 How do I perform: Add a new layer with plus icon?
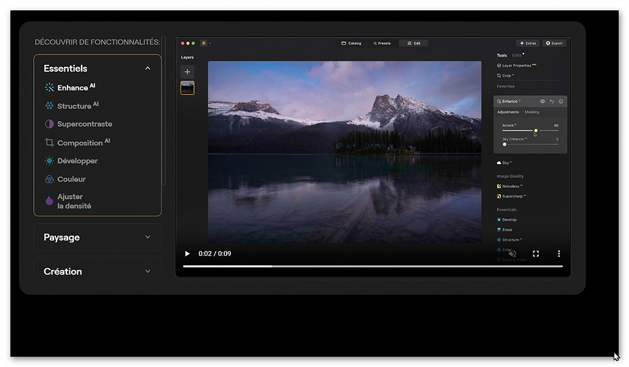[x=187, y=72]
